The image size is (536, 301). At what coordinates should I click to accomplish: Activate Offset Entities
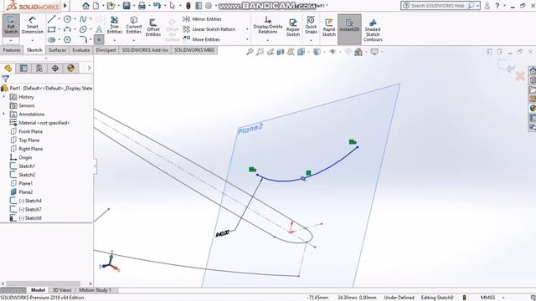coord(153,28)
